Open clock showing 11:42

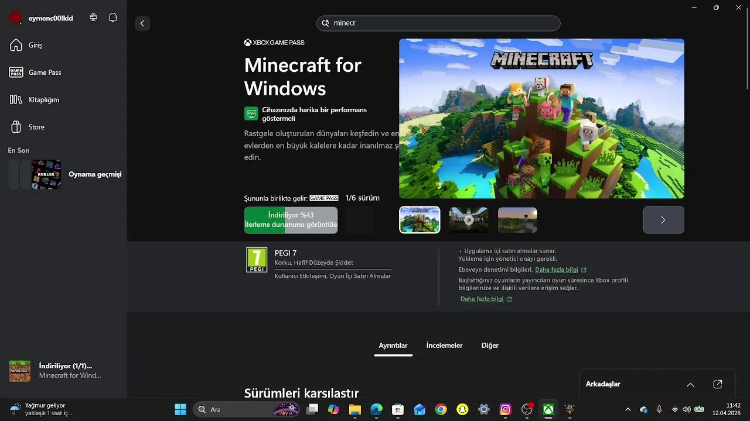[x=726, y=409]
